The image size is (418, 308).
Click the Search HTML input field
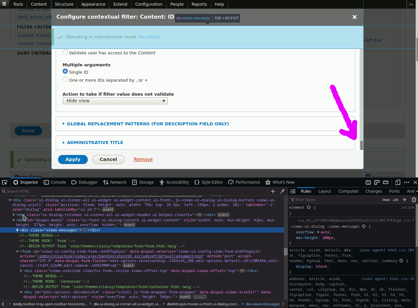[133, 191]
